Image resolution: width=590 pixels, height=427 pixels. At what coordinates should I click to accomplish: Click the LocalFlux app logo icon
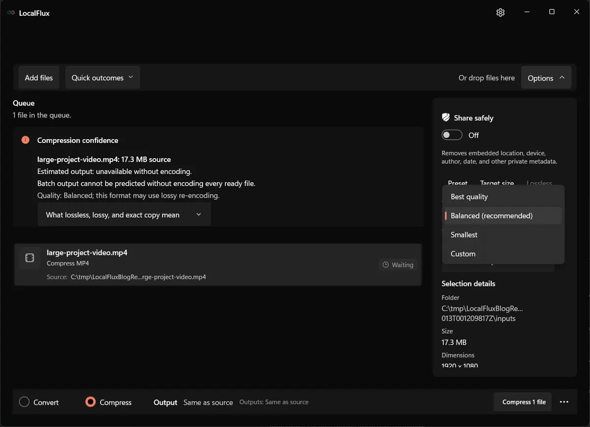pos(11,13)
